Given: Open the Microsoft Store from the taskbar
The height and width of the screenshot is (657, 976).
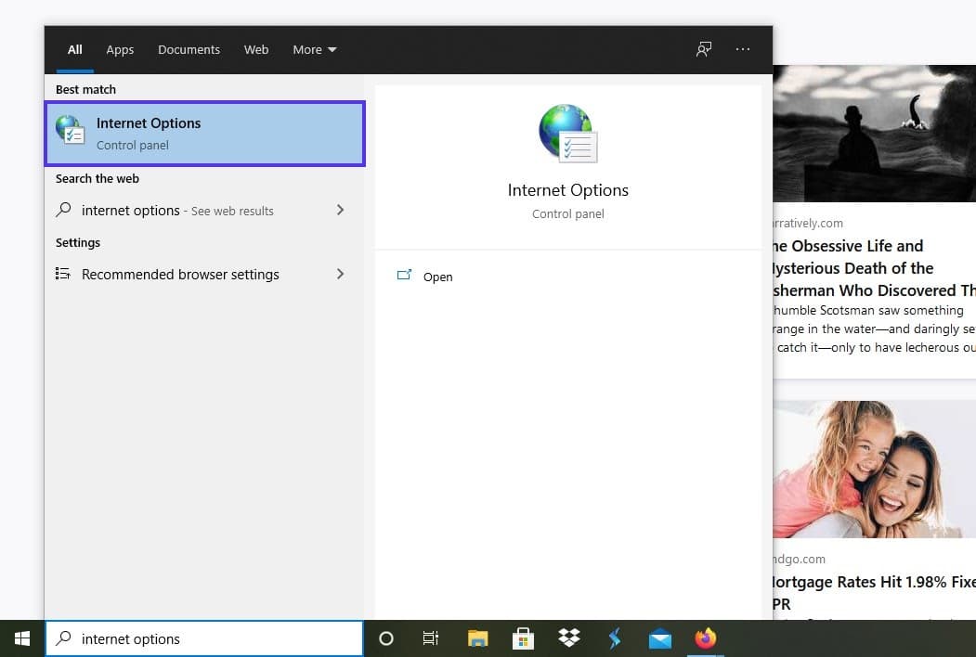Looking at the screenshot, I should 522,638.
